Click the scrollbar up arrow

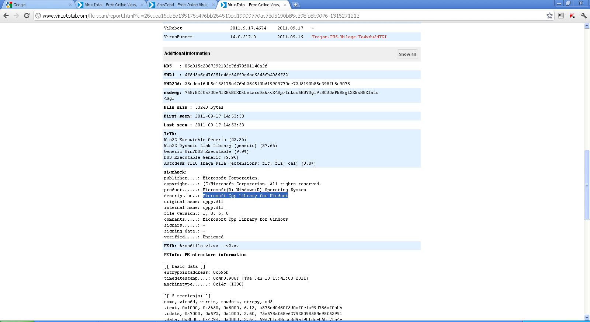pyautogui.click(x=587, y=26)
